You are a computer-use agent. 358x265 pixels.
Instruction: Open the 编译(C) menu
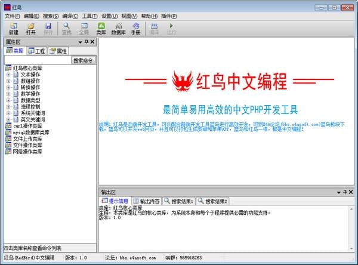[70, 16]
